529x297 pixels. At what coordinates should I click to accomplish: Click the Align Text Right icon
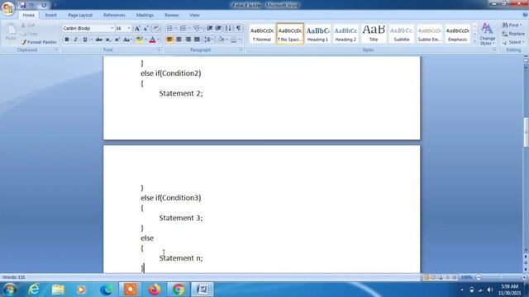[x=188, y=40]
